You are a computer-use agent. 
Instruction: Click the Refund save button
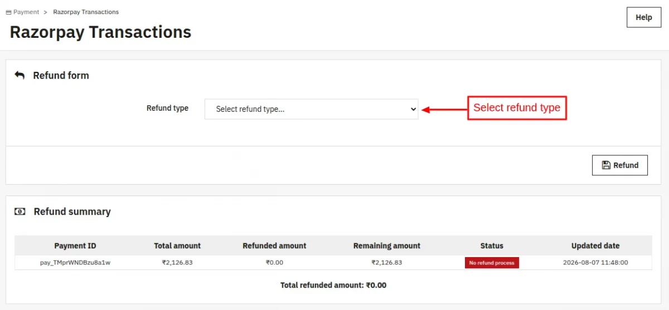tap(619, 165)
